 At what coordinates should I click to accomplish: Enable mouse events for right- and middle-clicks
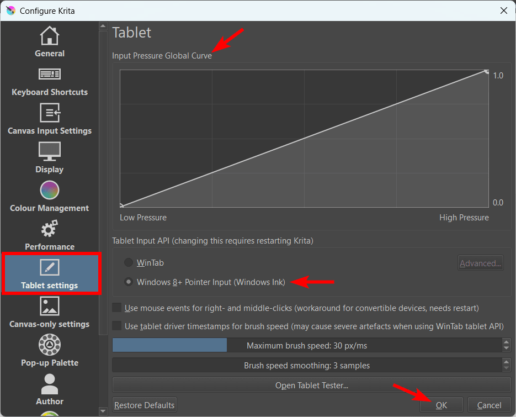click(117, 308)
